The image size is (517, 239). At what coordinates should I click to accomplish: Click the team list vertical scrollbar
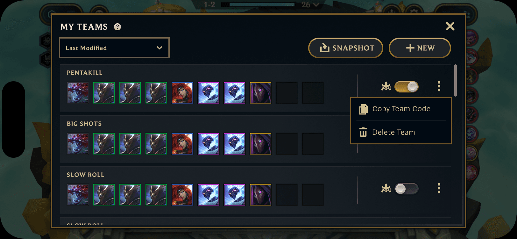[456, 80]
